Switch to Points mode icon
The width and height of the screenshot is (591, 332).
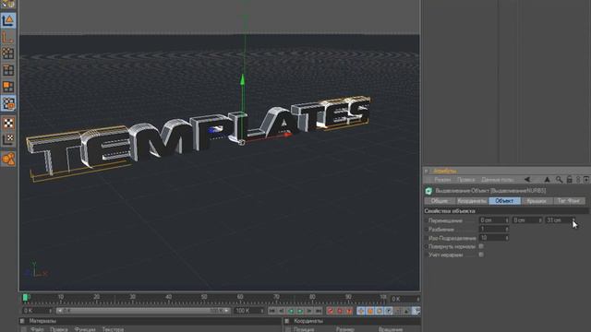8,53
